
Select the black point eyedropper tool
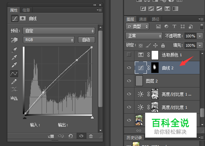[14, 50]
